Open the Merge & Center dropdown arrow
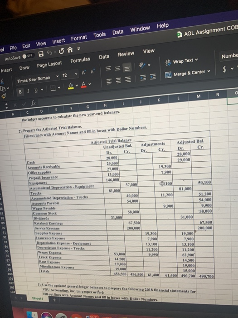The image size is (238, 318). 209,71
